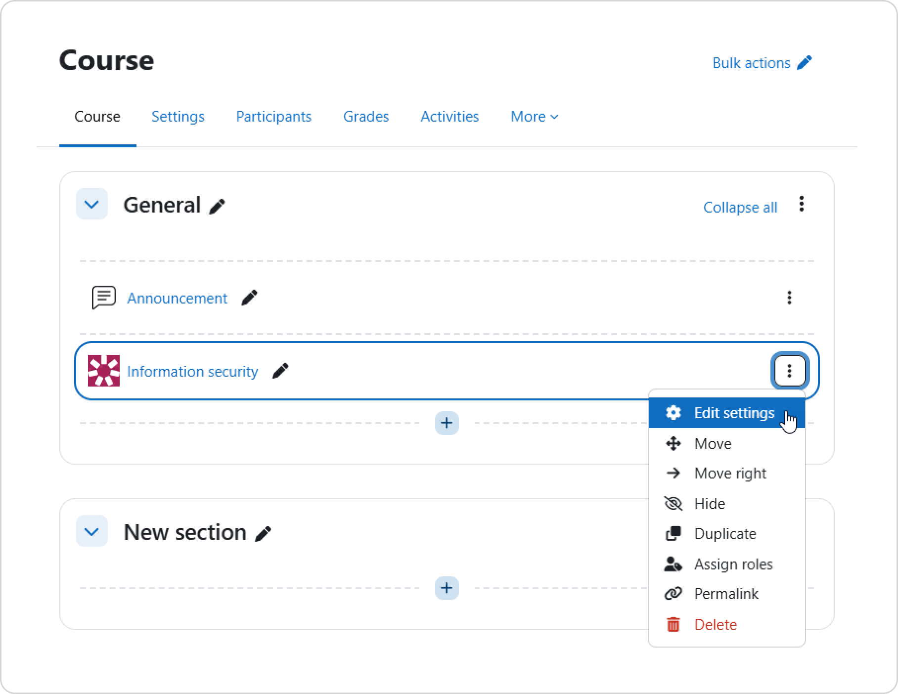
Task: Collapse the New section chevron
Action: [x=92, y=531]
